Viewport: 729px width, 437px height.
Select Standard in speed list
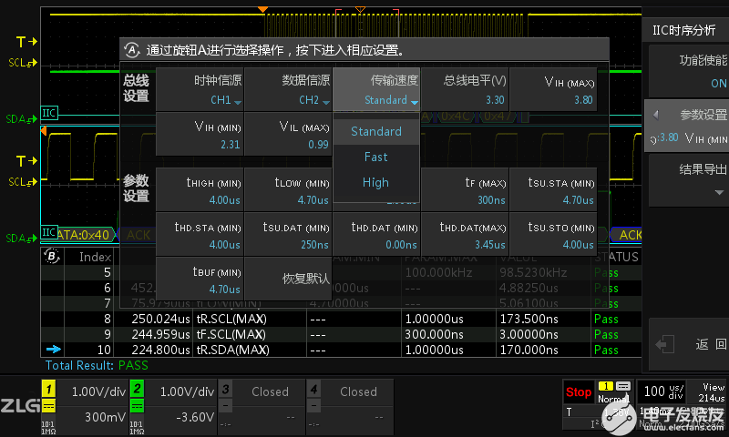375,131
